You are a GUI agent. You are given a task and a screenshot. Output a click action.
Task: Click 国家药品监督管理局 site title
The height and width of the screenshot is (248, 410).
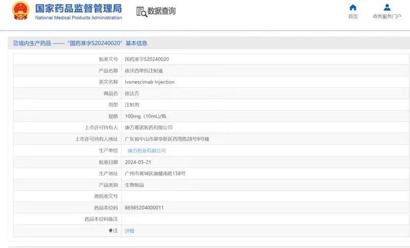(x=78, y=8)
